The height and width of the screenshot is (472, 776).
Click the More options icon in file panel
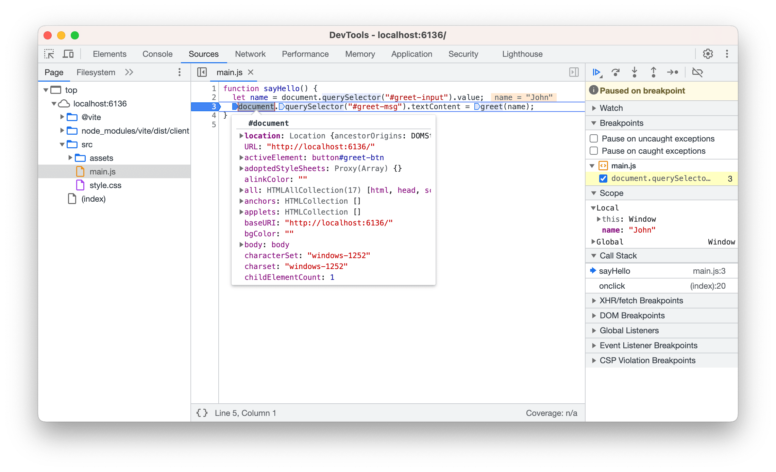click(181, 72)
